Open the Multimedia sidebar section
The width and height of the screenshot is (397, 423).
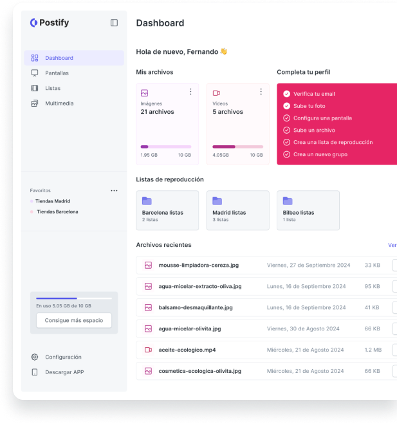coord(59,103)
